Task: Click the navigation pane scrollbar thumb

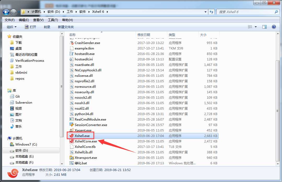Action: click(62, 86)
